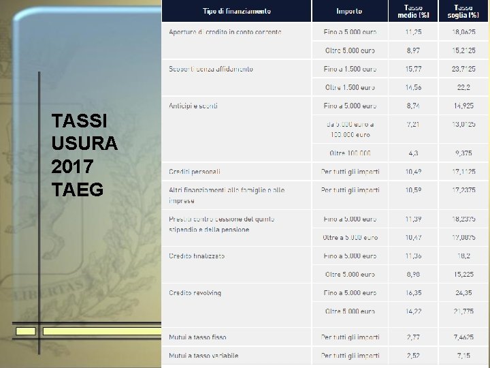Viewport: 490px width, 368px height.
Task: Select the 'Tasso soglia (%)' column header
Action: click(x=463, y=11)
